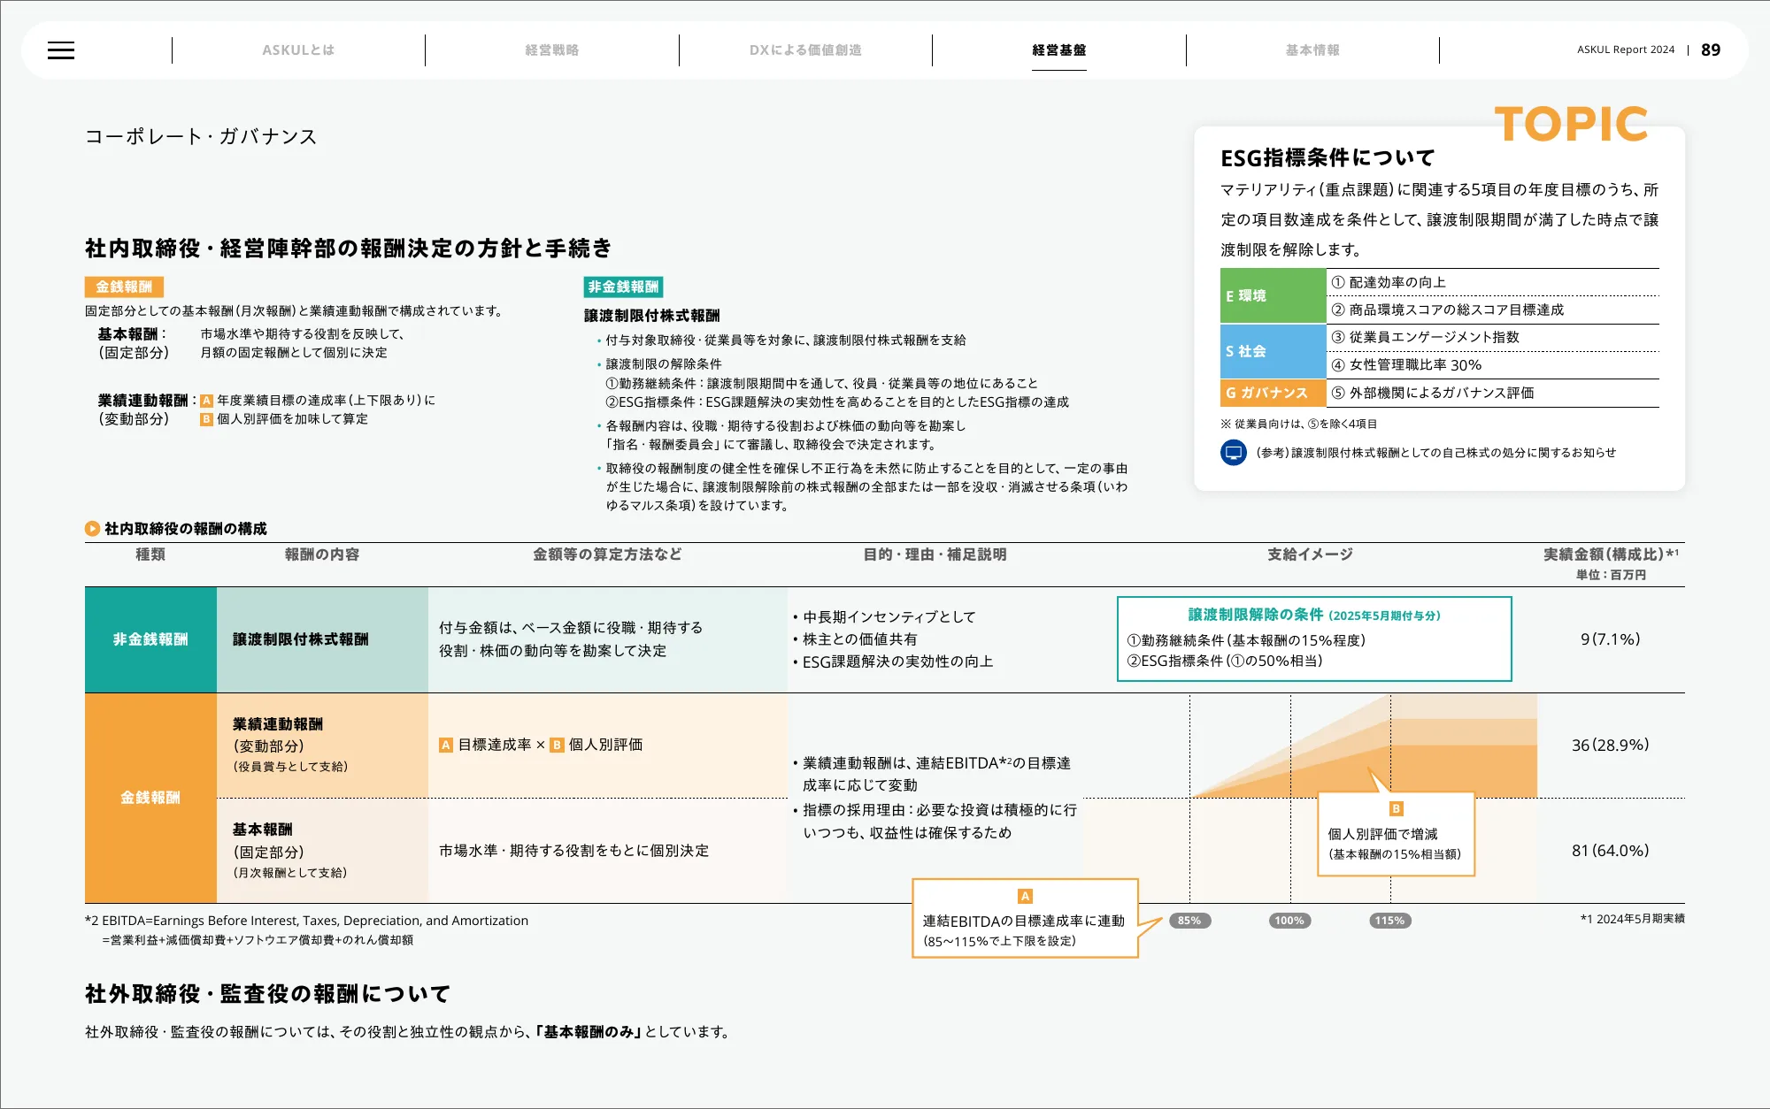Click orange arrow bullet beside 社内取締役の報酬の構成
The width and height of the screenshot is (1770, 1109).
click(92, 529)
